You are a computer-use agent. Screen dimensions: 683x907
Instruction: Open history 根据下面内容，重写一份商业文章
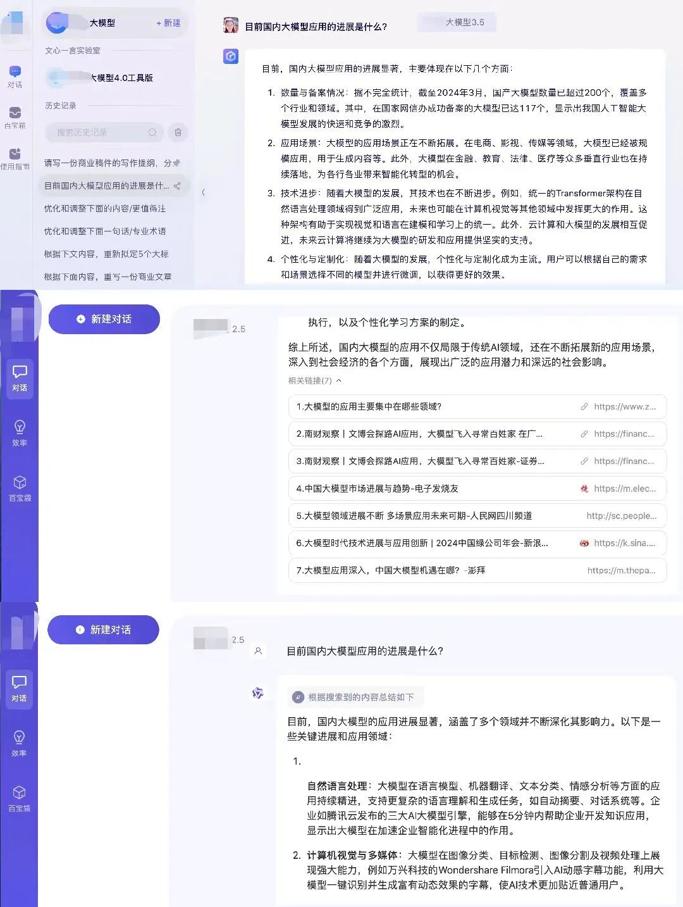click(x=108, y=277)
